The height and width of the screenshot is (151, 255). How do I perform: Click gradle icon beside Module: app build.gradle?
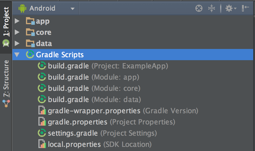(42, 77)
